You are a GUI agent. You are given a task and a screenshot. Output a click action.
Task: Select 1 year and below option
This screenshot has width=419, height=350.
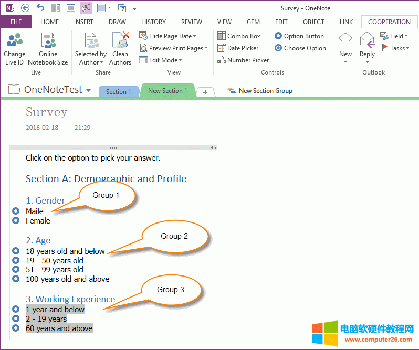[x=16, y=309]
